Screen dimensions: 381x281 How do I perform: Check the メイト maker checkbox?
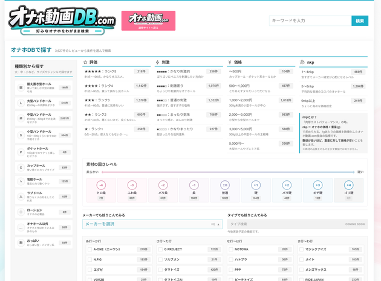(302, 259)
